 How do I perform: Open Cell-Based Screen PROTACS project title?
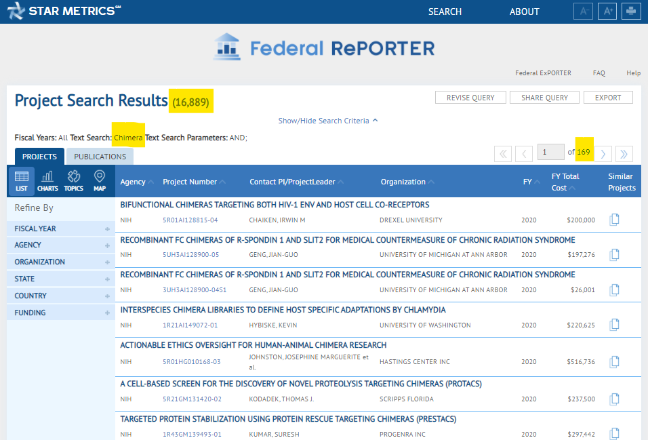(x=301, y=384)
